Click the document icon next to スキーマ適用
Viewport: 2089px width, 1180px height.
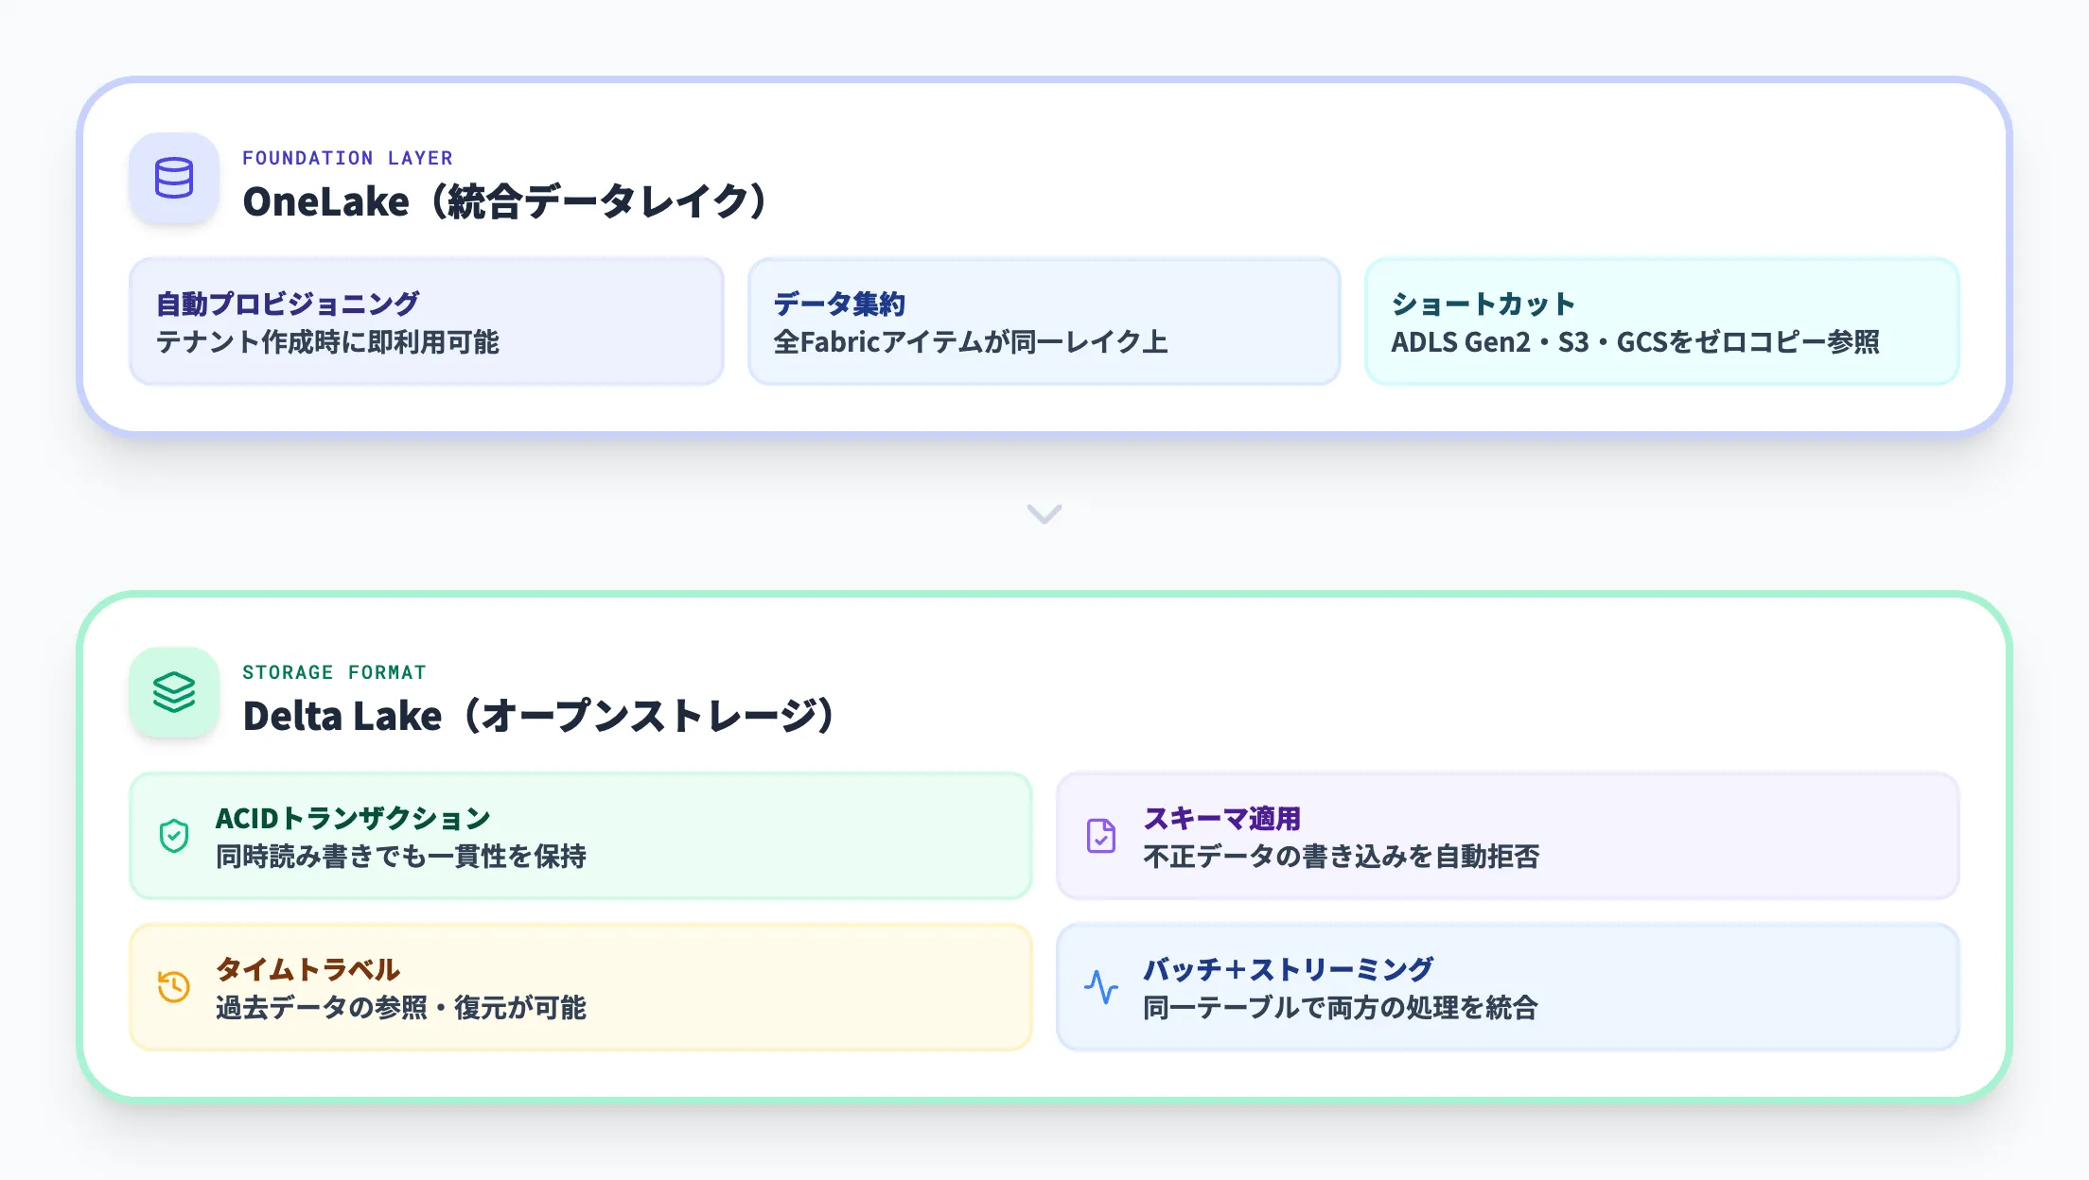click(x=1100, y=837)
